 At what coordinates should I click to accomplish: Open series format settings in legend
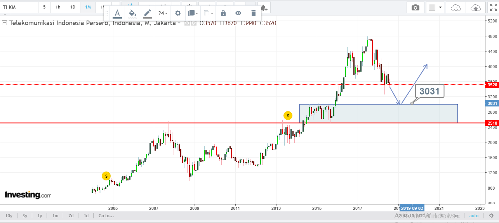tap(193, 23)
